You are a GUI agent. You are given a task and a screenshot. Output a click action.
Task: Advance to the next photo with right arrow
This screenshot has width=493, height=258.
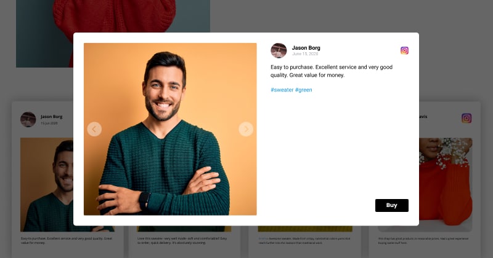pos(246,129)
